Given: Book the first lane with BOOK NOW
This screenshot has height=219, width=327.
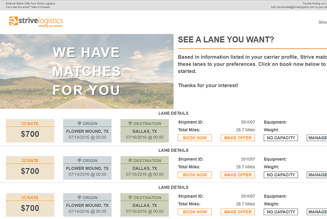Looking at the screenshot, I should click(195, 138).
